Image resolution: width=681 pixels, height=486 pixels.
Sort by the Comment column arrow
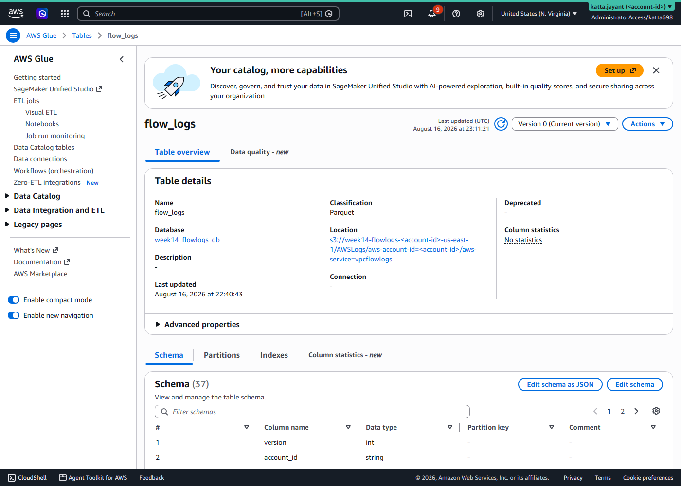click(653, 427)
